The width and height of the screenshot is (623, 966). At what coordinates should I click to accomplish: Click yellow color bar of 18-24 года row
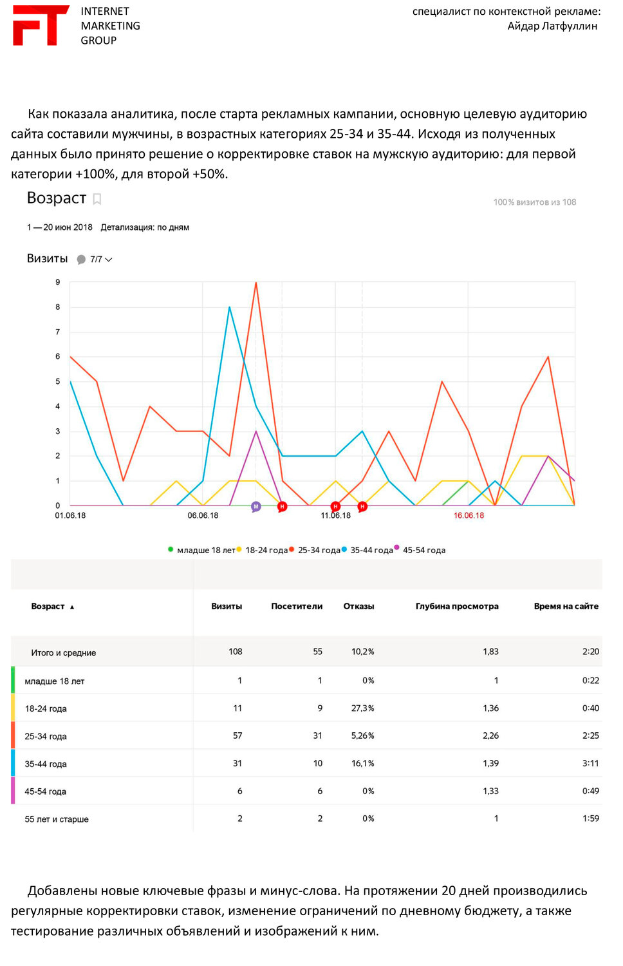point(13,708)
